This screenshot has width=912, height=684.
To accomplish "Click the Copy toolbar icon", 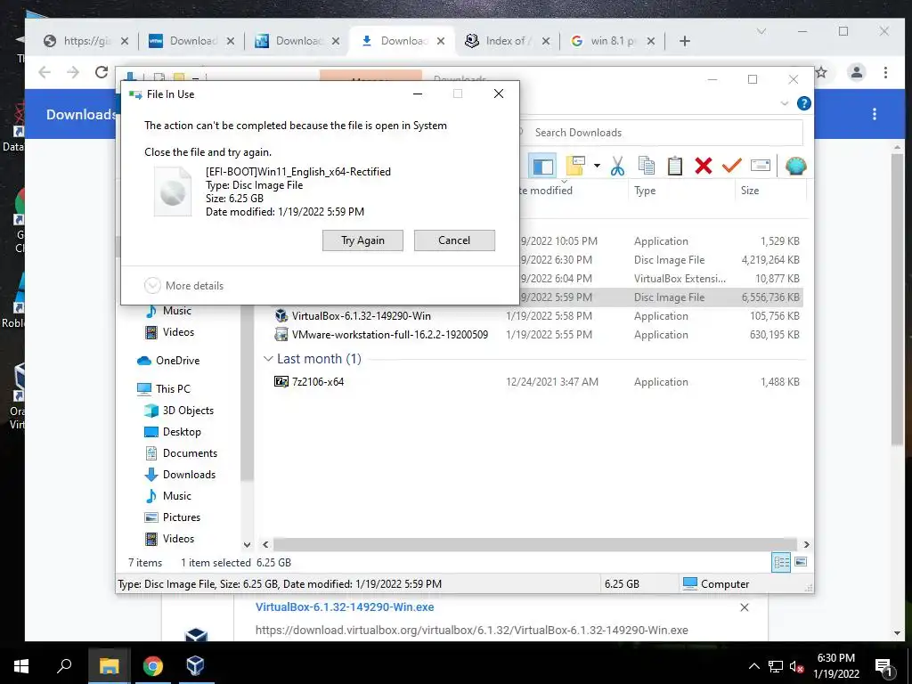I will coord(647,167).
